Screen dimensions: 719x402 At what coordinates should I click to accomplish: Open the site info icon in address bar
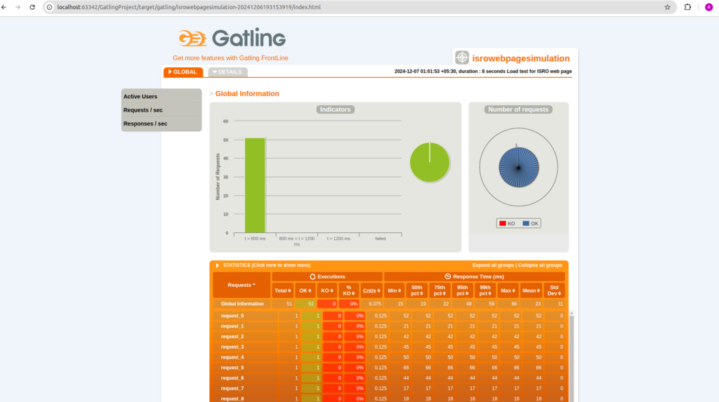[x=50, y=7]
